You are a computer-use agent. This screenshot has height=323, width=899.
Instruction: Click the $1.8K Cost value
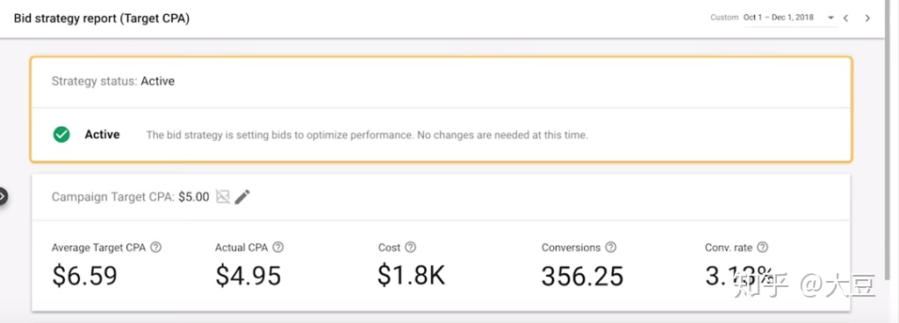(412, 276)
